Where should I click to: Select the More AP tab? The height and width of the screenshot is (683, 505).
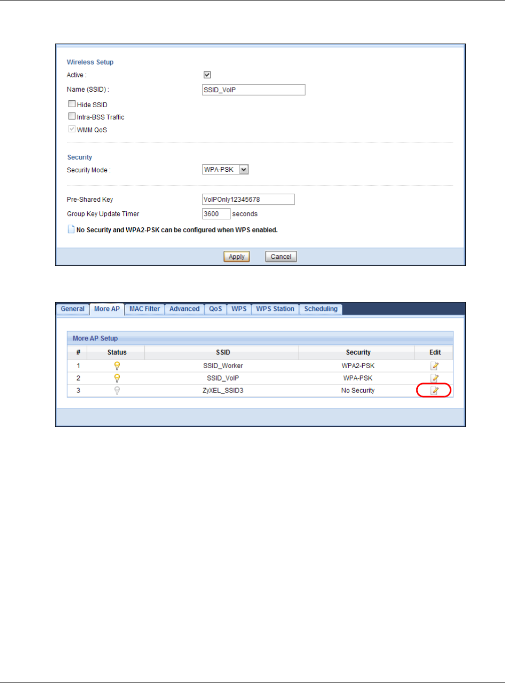click(107, 309)
